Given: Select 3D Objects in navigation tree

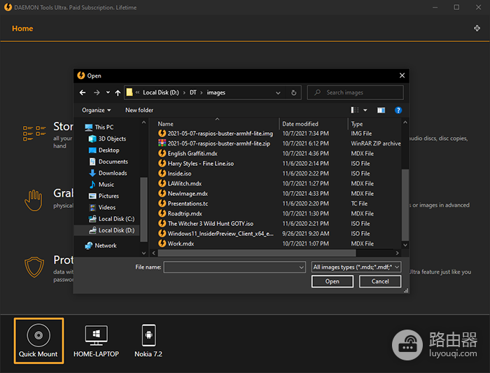Looking at the screenshot, I should tap(107, 139).
